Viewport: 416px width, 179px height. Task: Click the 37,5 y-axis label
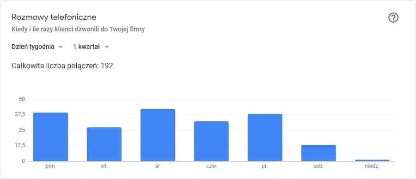tap(20, 114)
